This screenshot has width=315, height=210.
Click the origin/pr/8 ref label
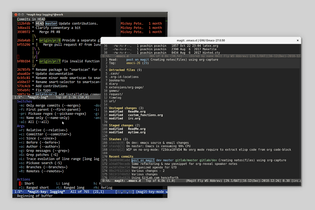click(x=50, y=40)
